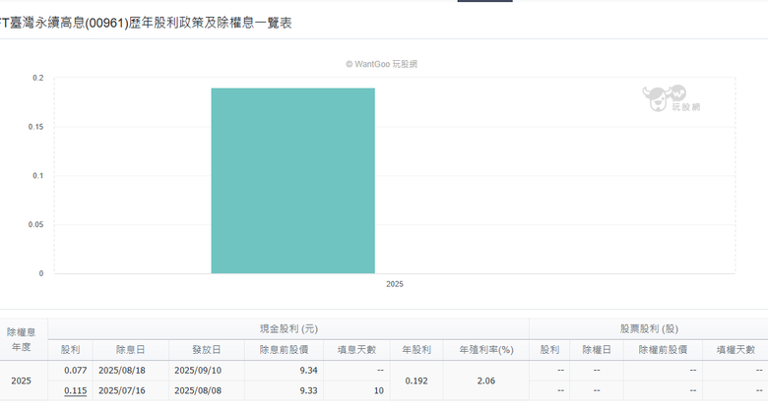
Task: Click the 年殖利率(%) column header
Action: point(485,350)
